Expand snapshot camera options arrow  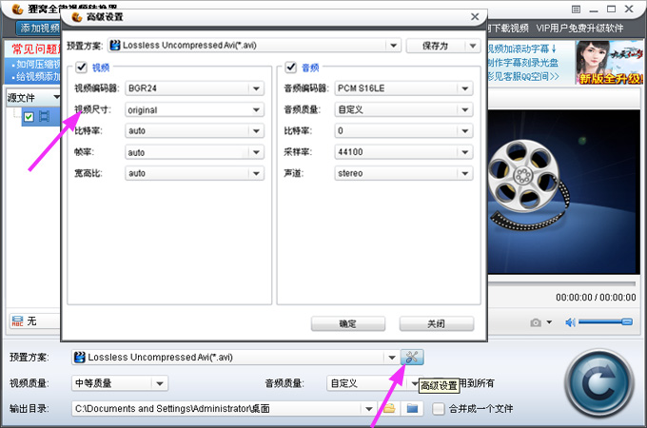[549, 322]
